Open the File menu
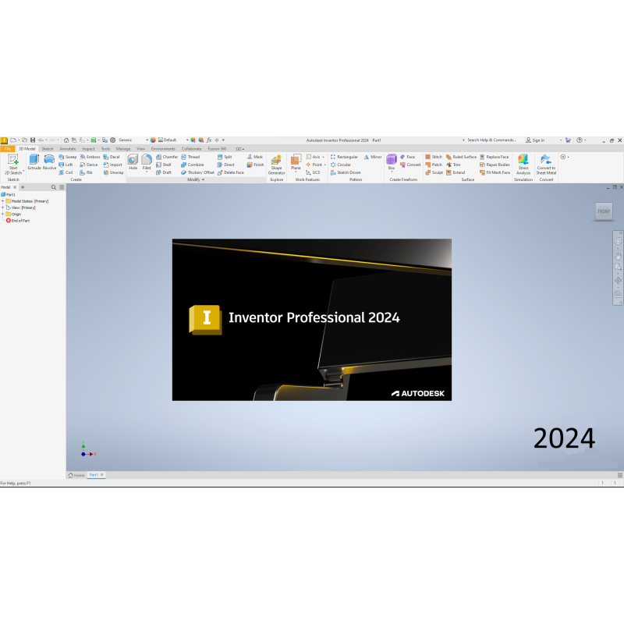This screenshot has height=624, width=624. tap(8, 148)
